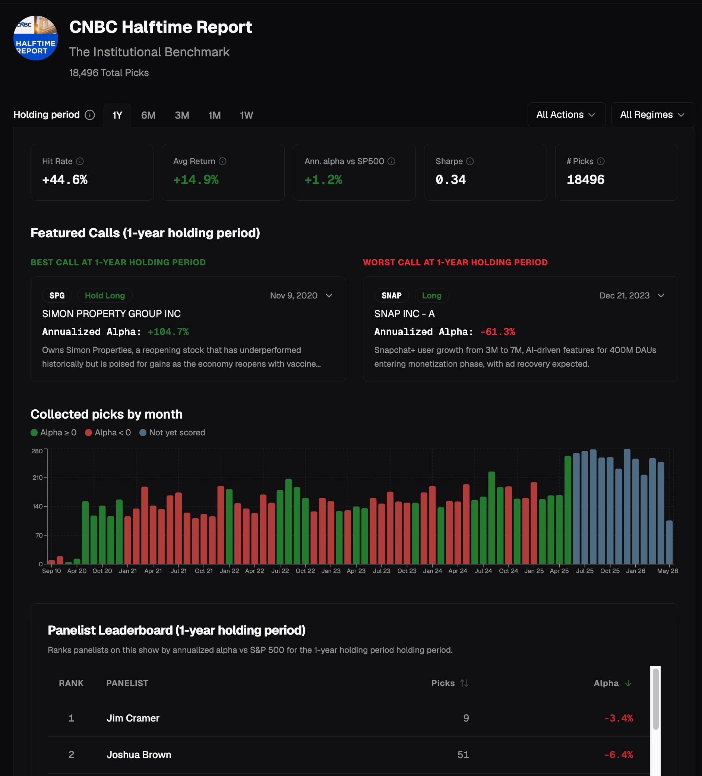Click the -61.3% annualized alpha value
Image resolution: width=702 pixels, height=776 pixels.
(497, 332)
